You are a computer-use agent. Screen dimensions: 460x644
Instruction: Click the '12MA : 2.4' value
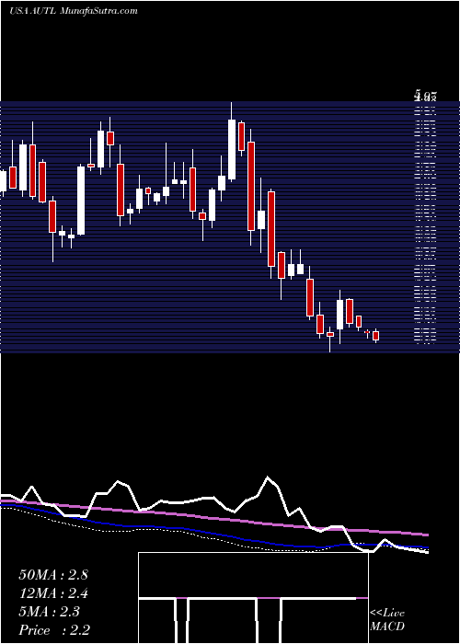click(x=53, y=593)
